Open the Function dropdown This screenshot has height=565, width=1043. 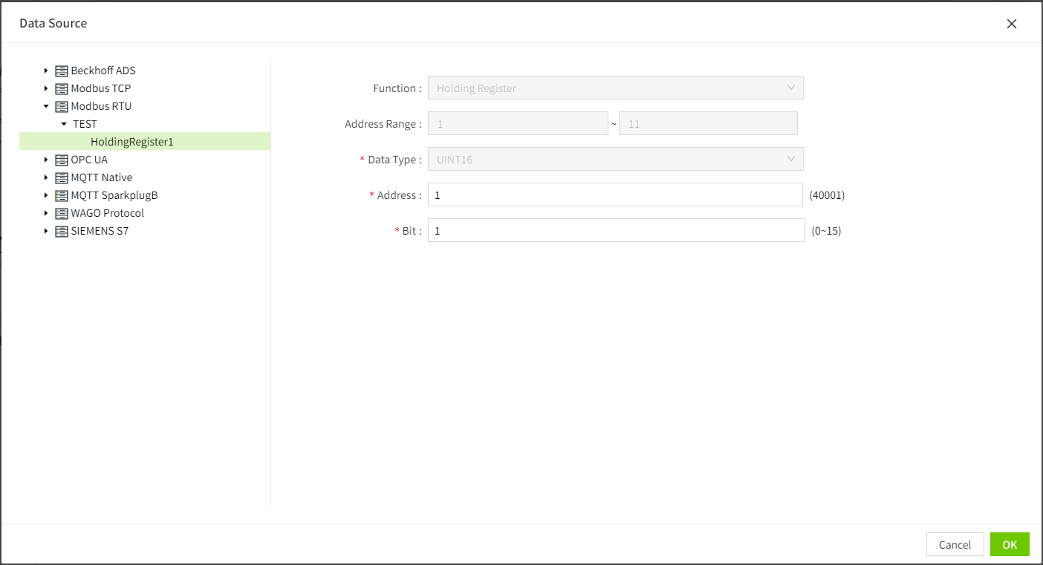[x=615, y=88]
